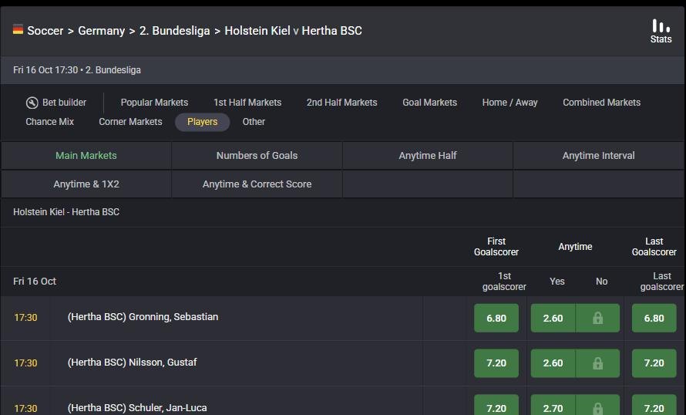Click the Last Goalscorer column header

(654, 247)
